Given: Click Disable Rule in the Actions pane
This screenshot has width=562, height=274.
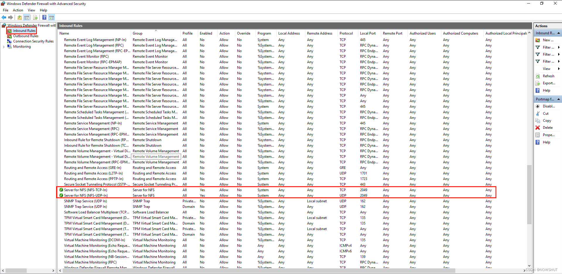Looking at the screenshot, I should pos(549,106).
